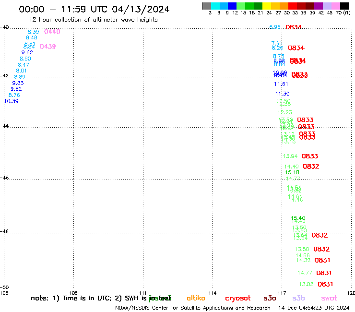
Task: Click the longitude axis label 111
Action: (142, 293)
